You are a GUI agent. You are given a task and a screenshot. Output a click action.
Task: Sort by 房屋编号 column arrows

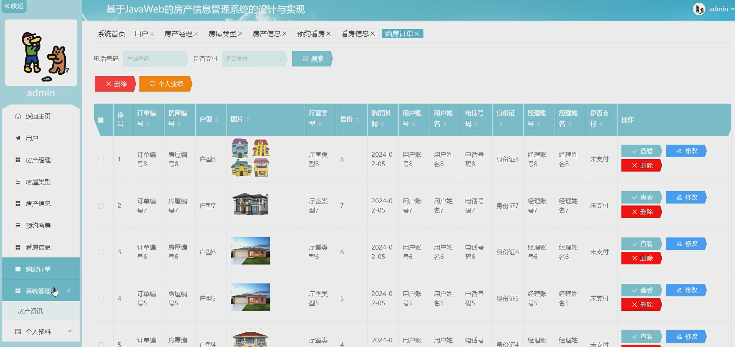click(x=179, y=124)
